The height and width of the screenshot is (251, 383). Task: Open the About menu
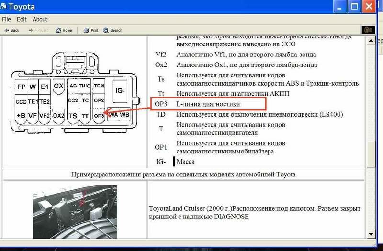point(40,19)
